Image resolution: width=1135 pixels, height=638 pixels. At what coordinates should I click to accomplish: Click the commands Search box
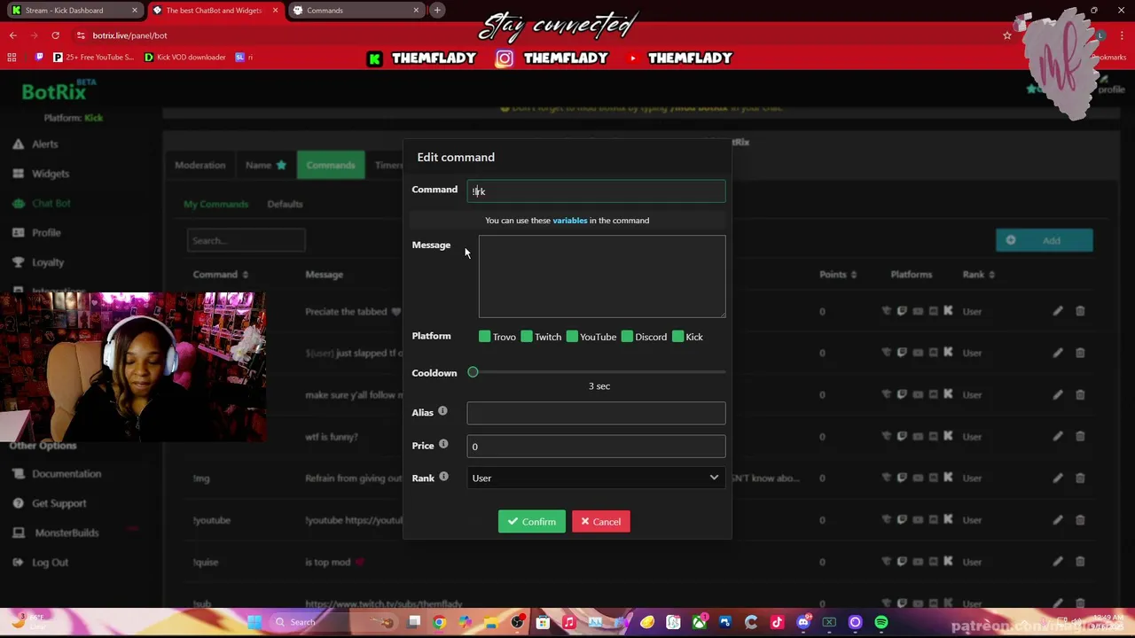[246, 240]
